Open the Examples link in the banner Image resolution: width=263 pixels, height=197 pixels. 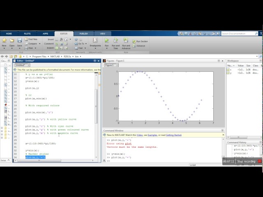point(152,135)
